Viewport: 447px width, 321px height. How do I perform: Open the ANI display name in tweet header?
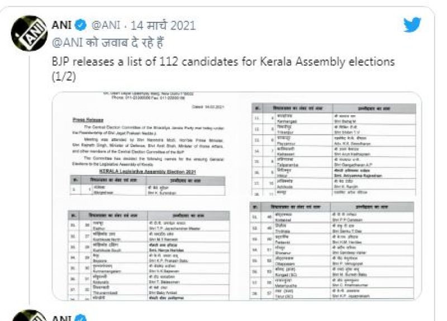pyautogui.click(x=63, y=25)
